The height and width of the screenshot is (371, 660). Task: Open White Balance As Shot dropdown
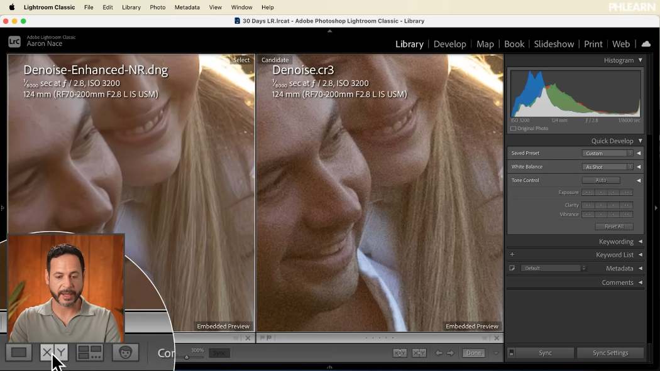607,167
